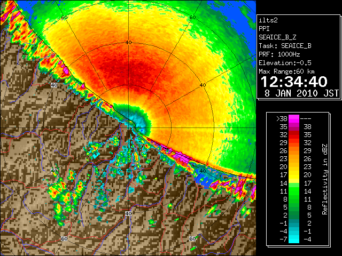Screen dimensions: 342x256
Task: Click the radar origin where the crosshair lines meet
Action: click(x=129, y=128)
